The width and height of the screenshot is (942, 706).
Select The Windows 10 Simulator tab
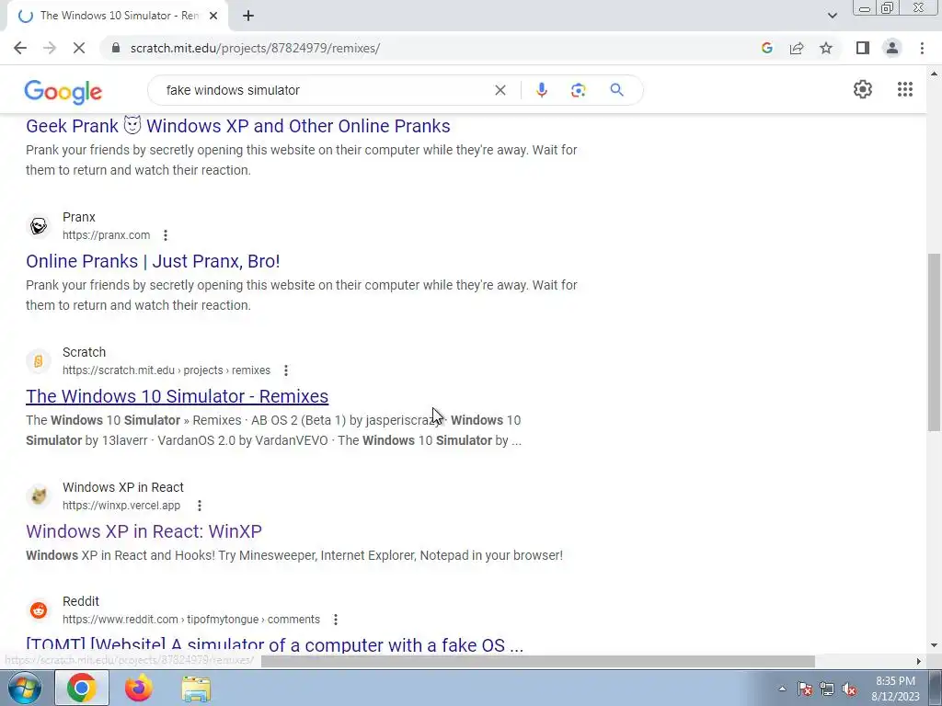pos(119,16)
